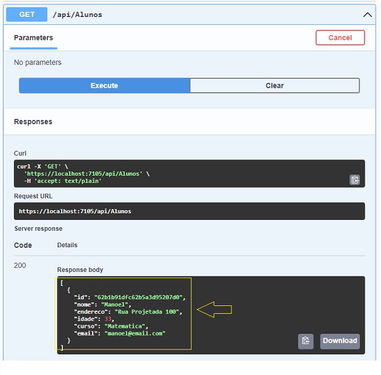Click the Responses section header
Image resolution: width=381 pixels, height=375 pixels.
(33, 122)
